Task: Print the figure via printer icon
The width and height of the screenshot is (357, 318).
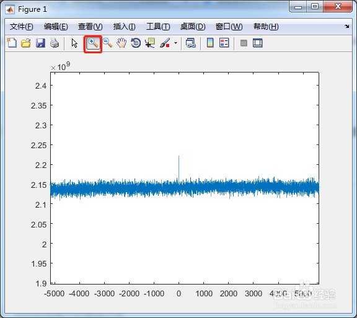Action: [x=55, y=43]
